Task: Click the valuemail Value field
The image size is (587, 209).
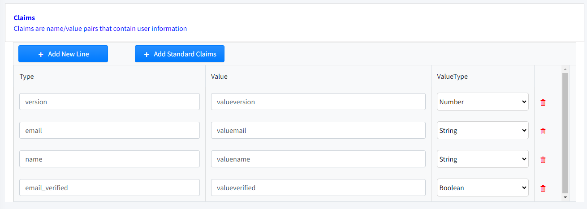Action: point(318,130)
